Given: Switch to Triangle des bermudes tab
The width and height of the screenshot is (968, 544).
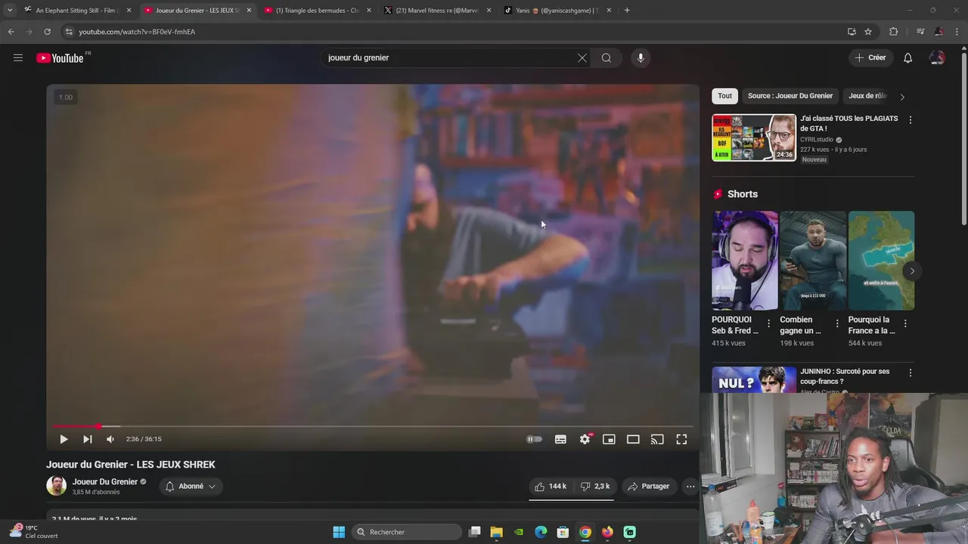Looking at the screenshot, I should (318, 11).
